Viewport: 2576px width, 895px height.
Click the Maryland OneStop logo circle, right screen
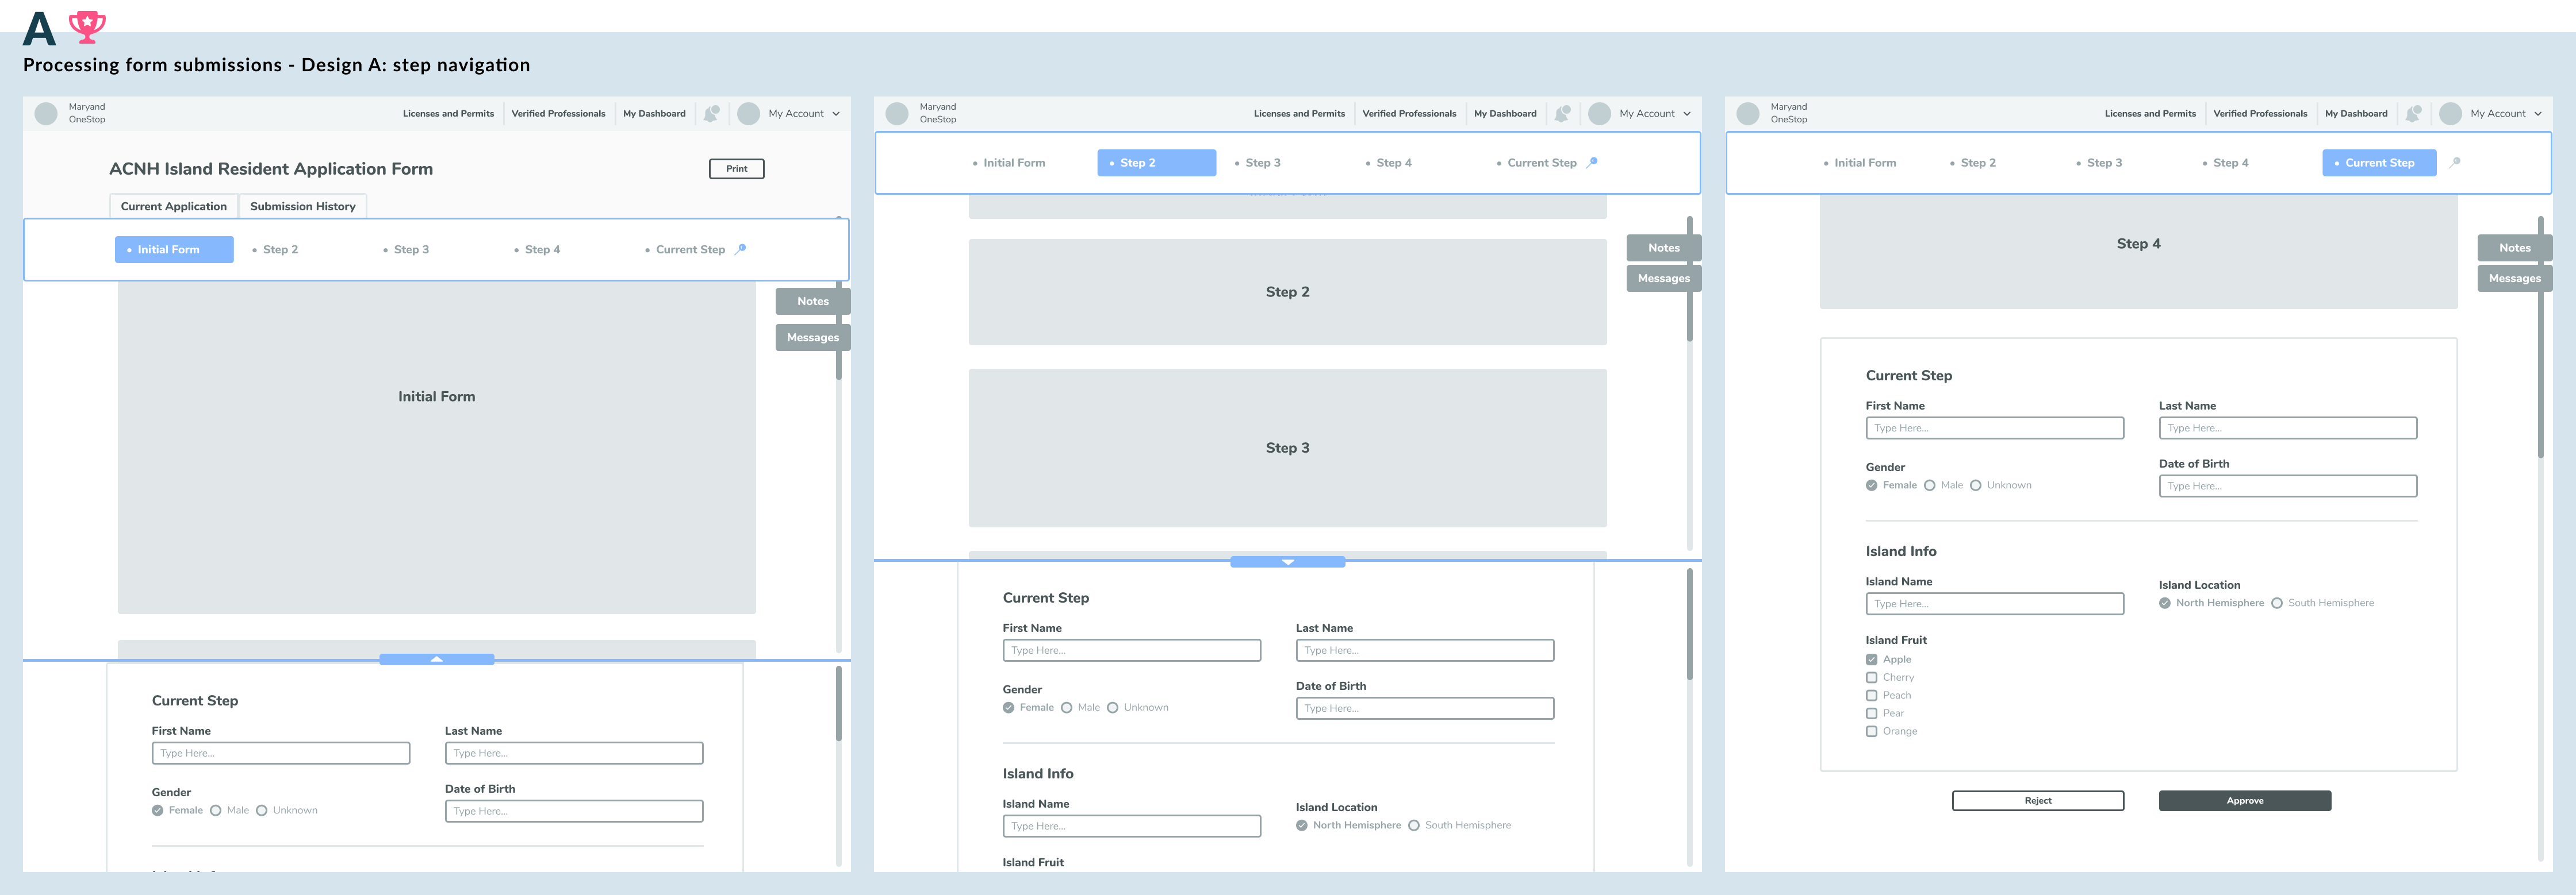click(1748, 114)
